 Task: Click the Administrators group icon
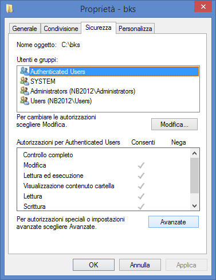[25, 91]
